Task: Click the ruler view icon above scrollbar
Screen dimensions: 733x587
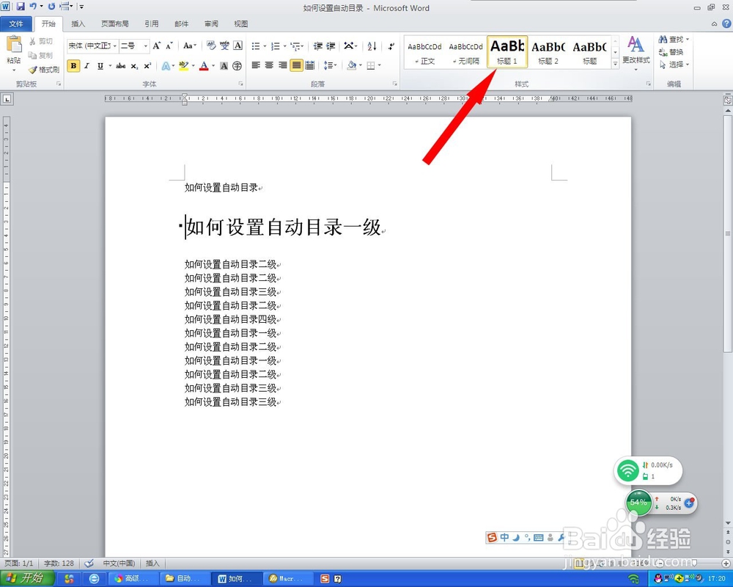Action: point(727,100)
